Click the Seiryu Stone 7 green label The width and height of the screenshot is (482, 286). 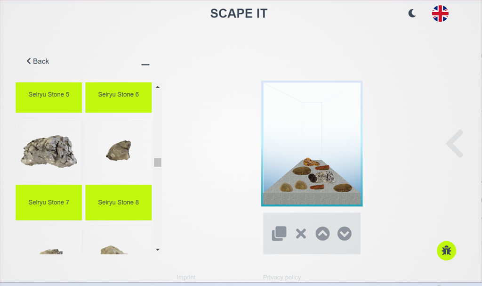[49, 202]
